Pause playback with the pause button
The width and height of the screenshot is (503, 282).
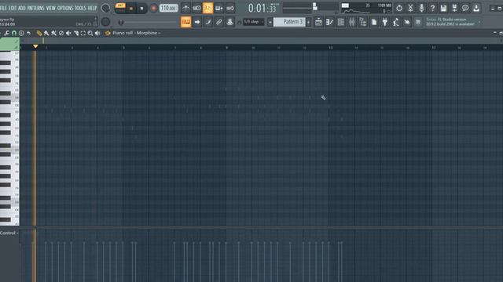click(131, 9)
